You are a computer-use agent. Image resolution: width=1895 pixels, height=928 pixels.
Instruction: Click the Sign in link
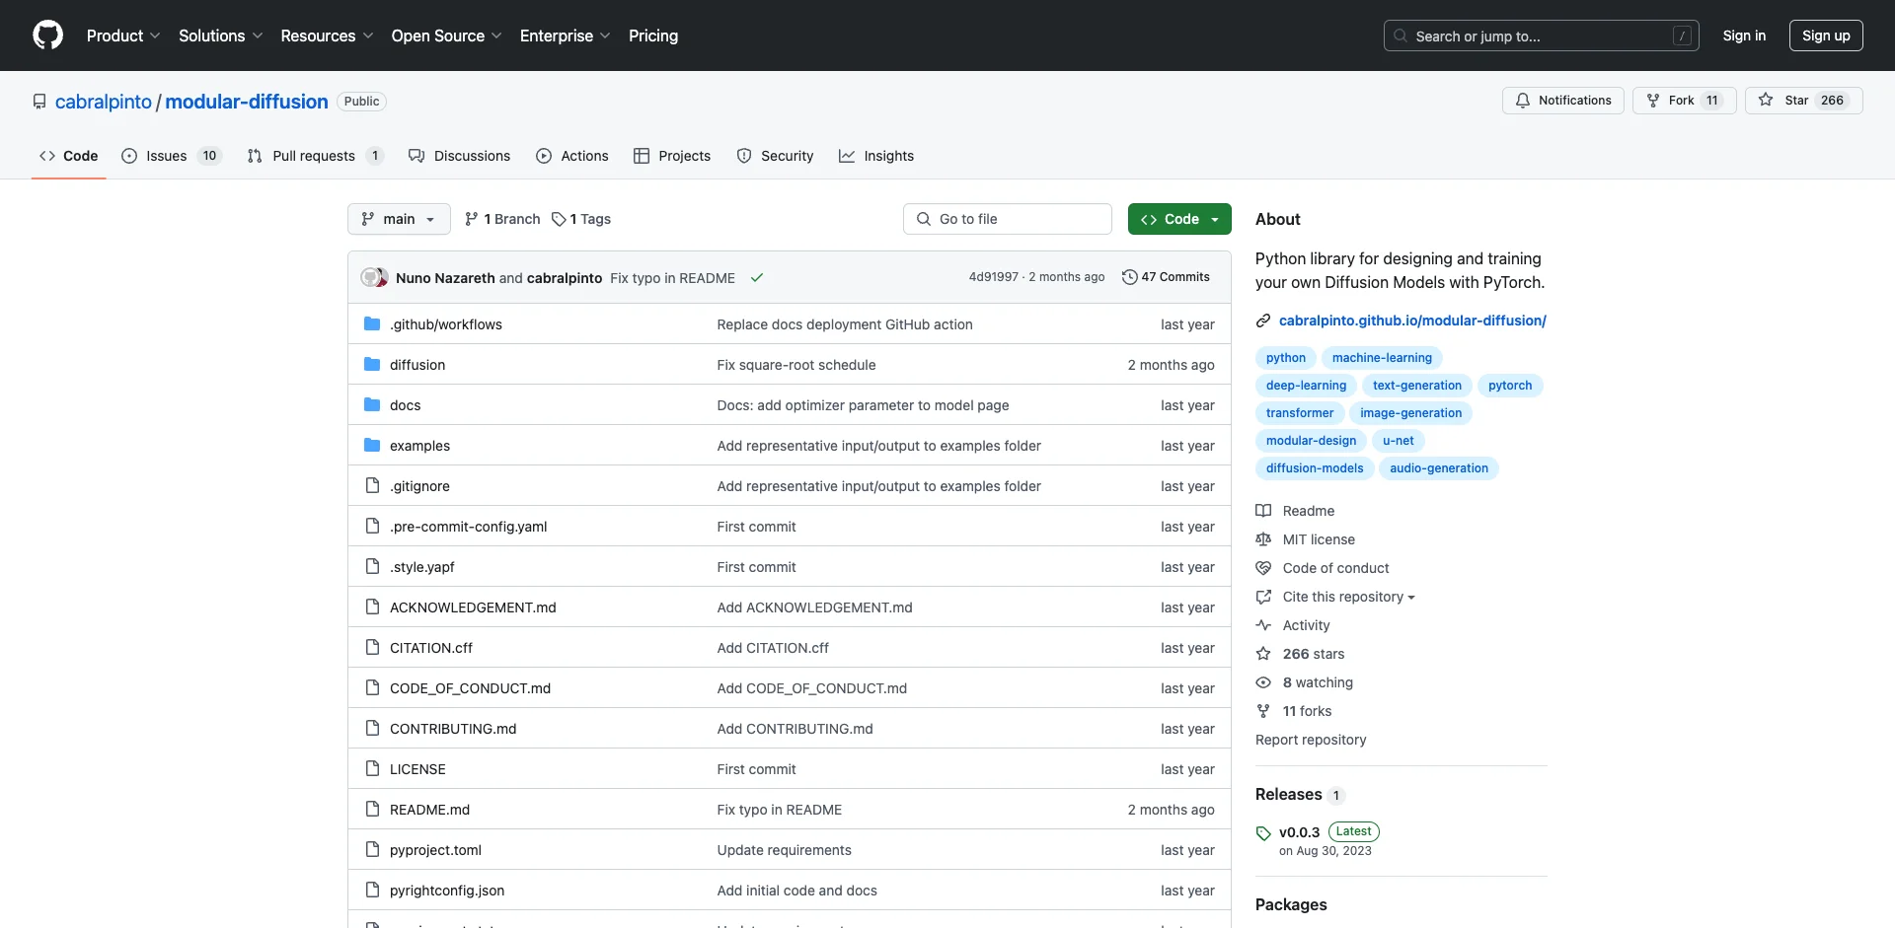pyautogui.click(x=1744, y=36)
